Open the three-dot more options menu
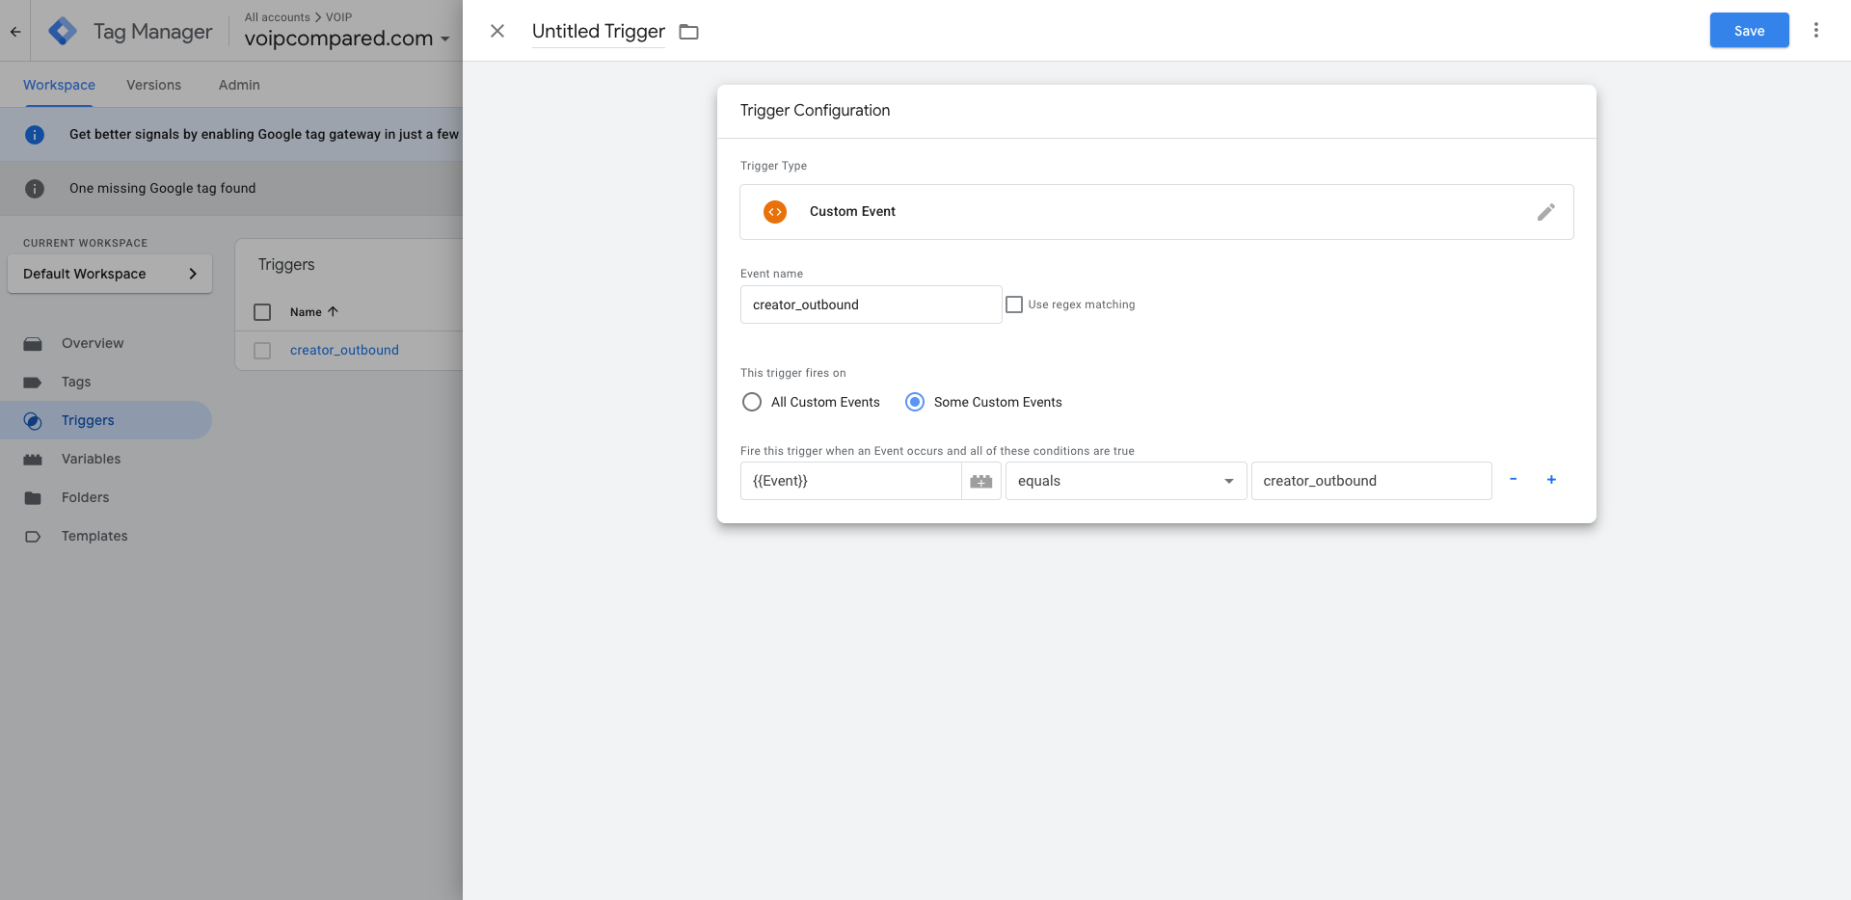1851x900 pixels. click(x=1815, y=31)
